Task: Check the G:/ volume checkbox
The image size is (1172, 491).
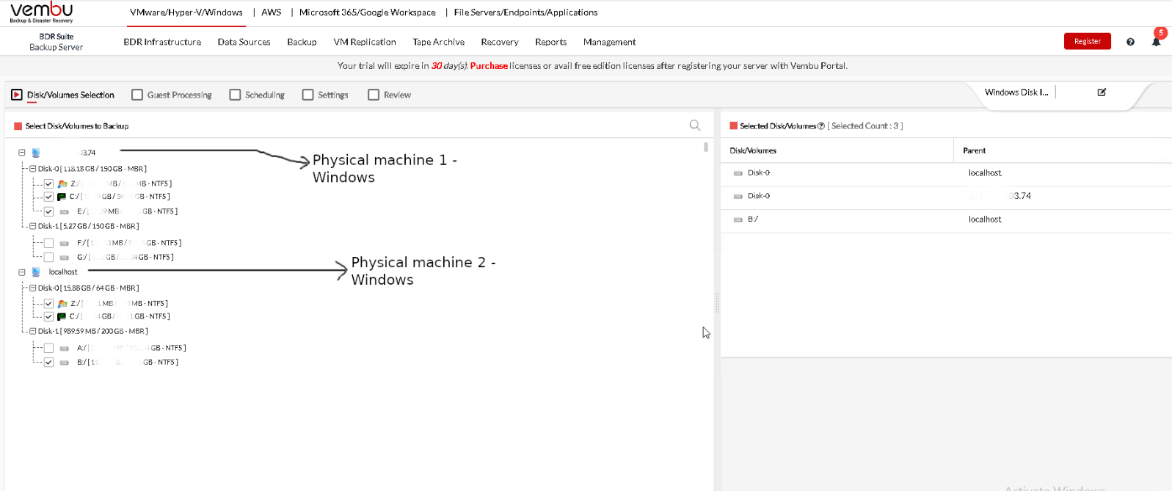Action: click(48, 258)
